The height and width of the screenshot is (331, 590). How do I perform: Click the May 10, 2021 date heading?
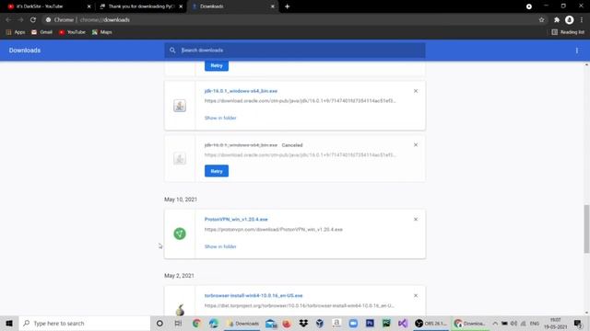point(181,200)
